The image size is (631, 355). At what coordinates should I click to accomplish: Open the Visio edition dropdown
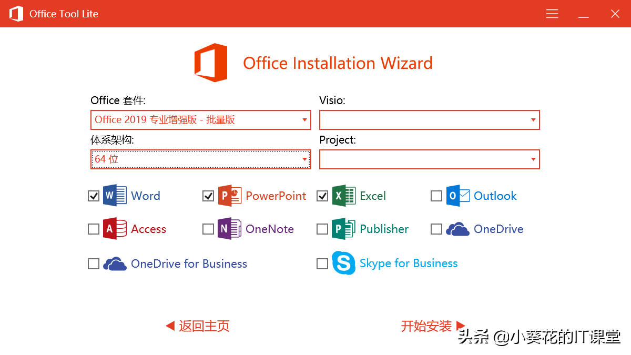[x=430, y=120]
